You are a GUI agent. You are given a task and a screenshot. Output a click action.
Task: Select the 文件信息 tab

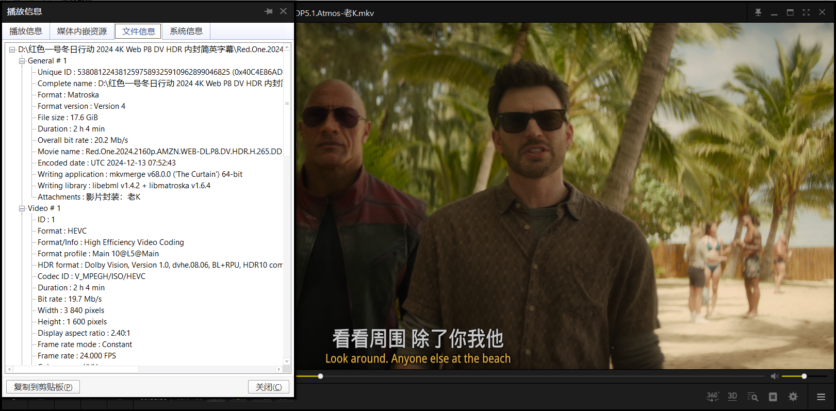[138, 31]
